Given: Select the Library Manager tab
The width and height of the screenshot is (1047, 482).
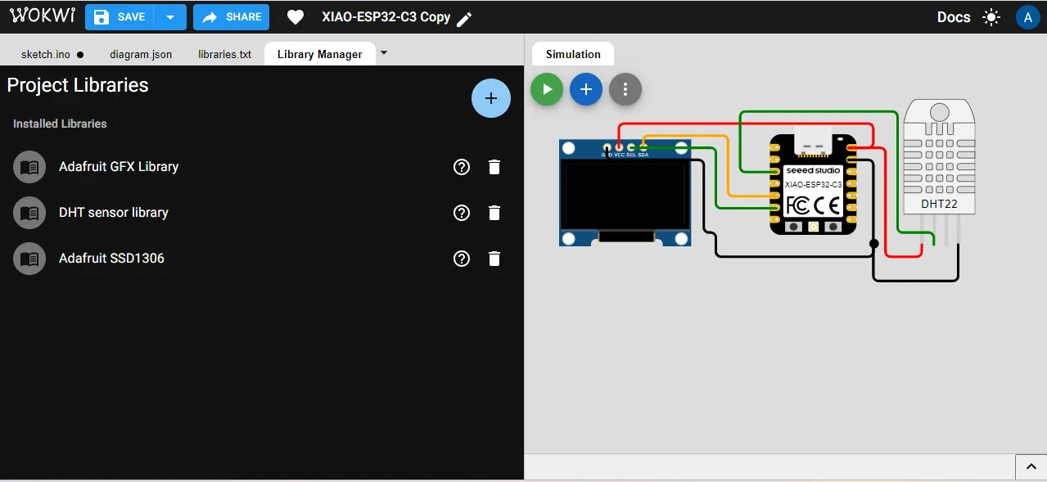Looking at the screenshot, I should 319,54.
